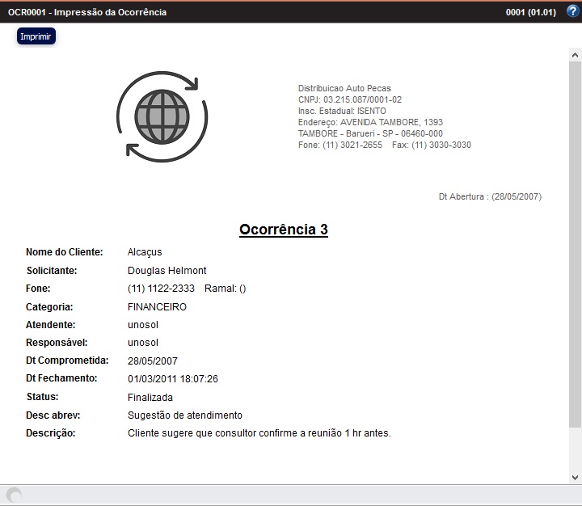Click the vertical scrollbar thumb

[x=575, y=242]
